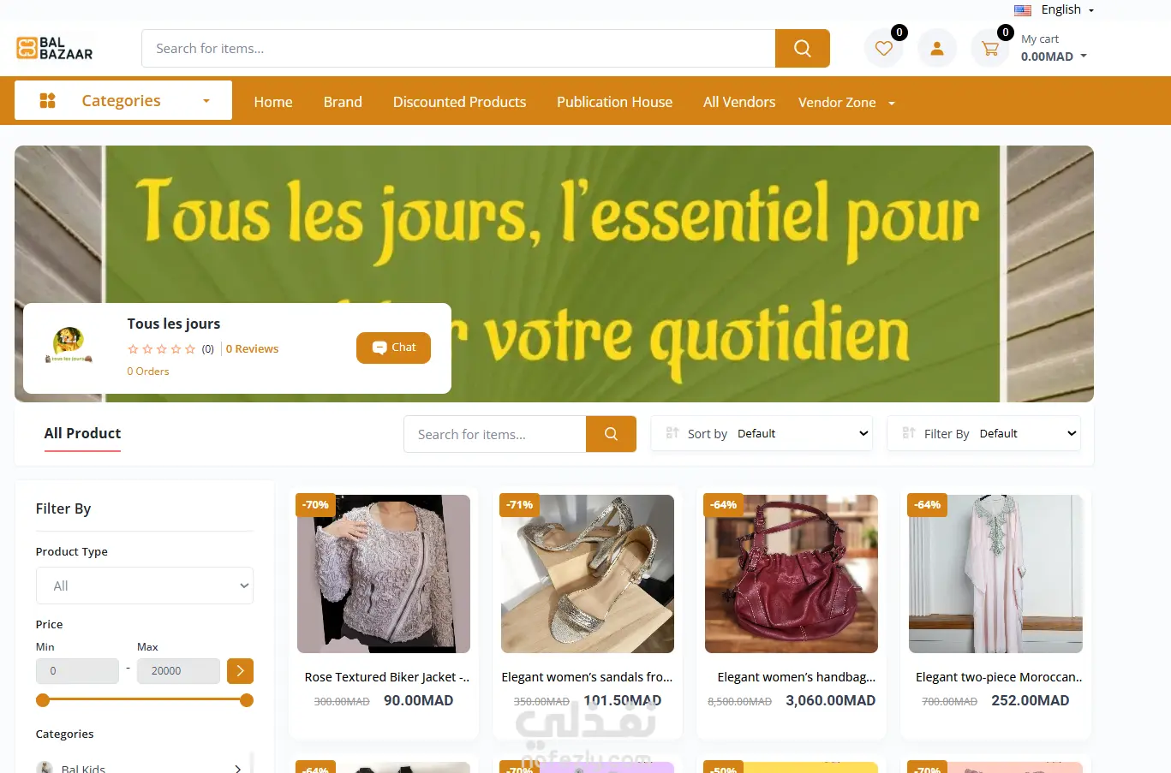
Task: Open the 0 Reviews link
Action: click(252, 348)
